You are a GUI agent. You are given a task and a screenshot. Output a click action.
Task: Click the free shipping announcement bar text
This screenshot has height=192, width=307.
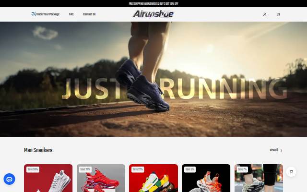(153, 4)
